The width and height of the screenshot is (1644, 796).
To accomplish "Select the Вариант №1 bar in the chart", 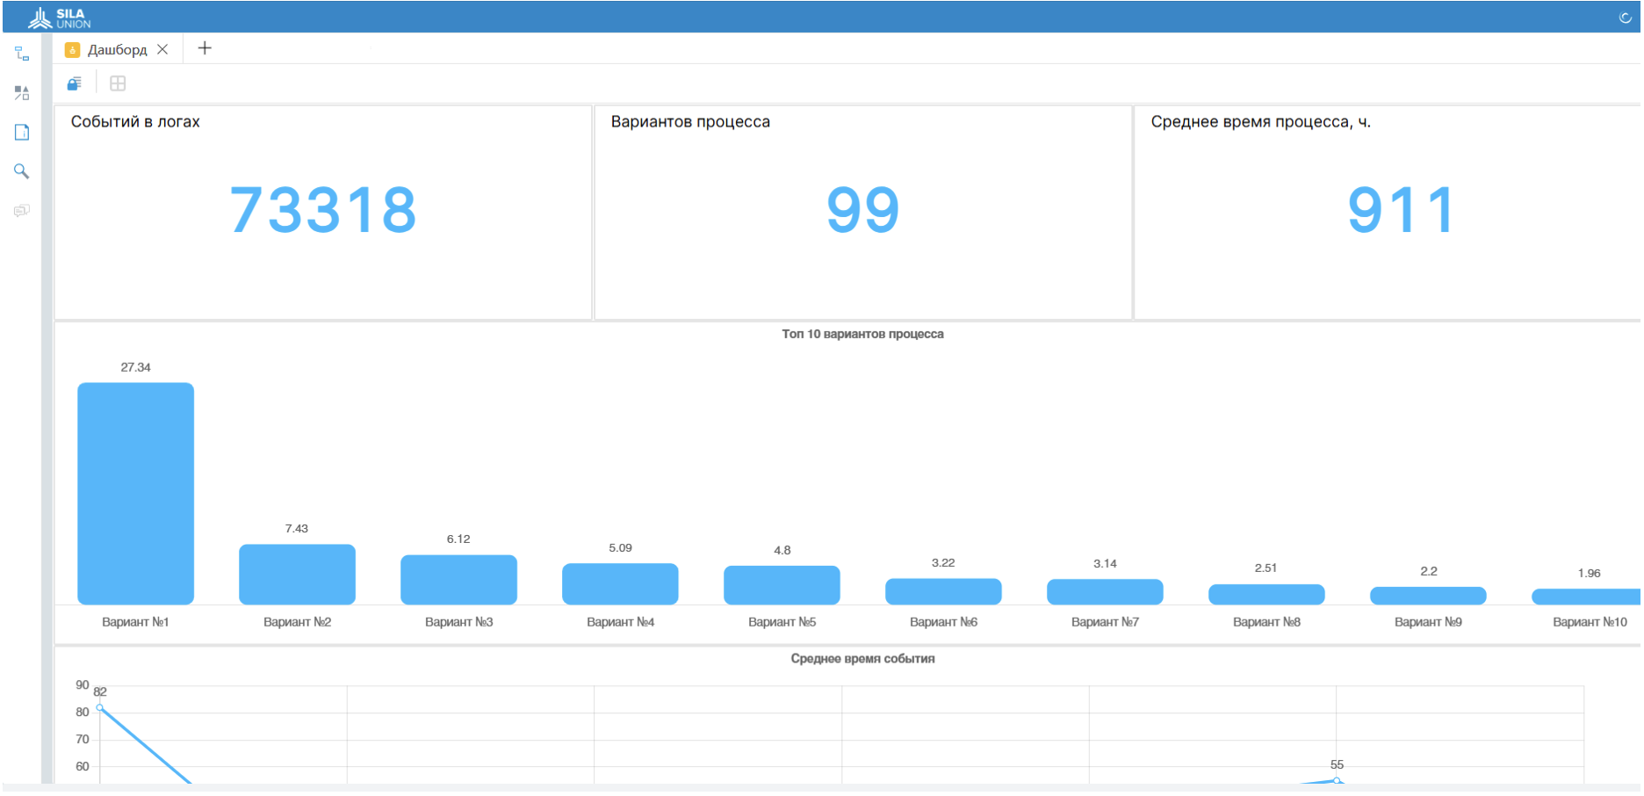I will point(135,489).
